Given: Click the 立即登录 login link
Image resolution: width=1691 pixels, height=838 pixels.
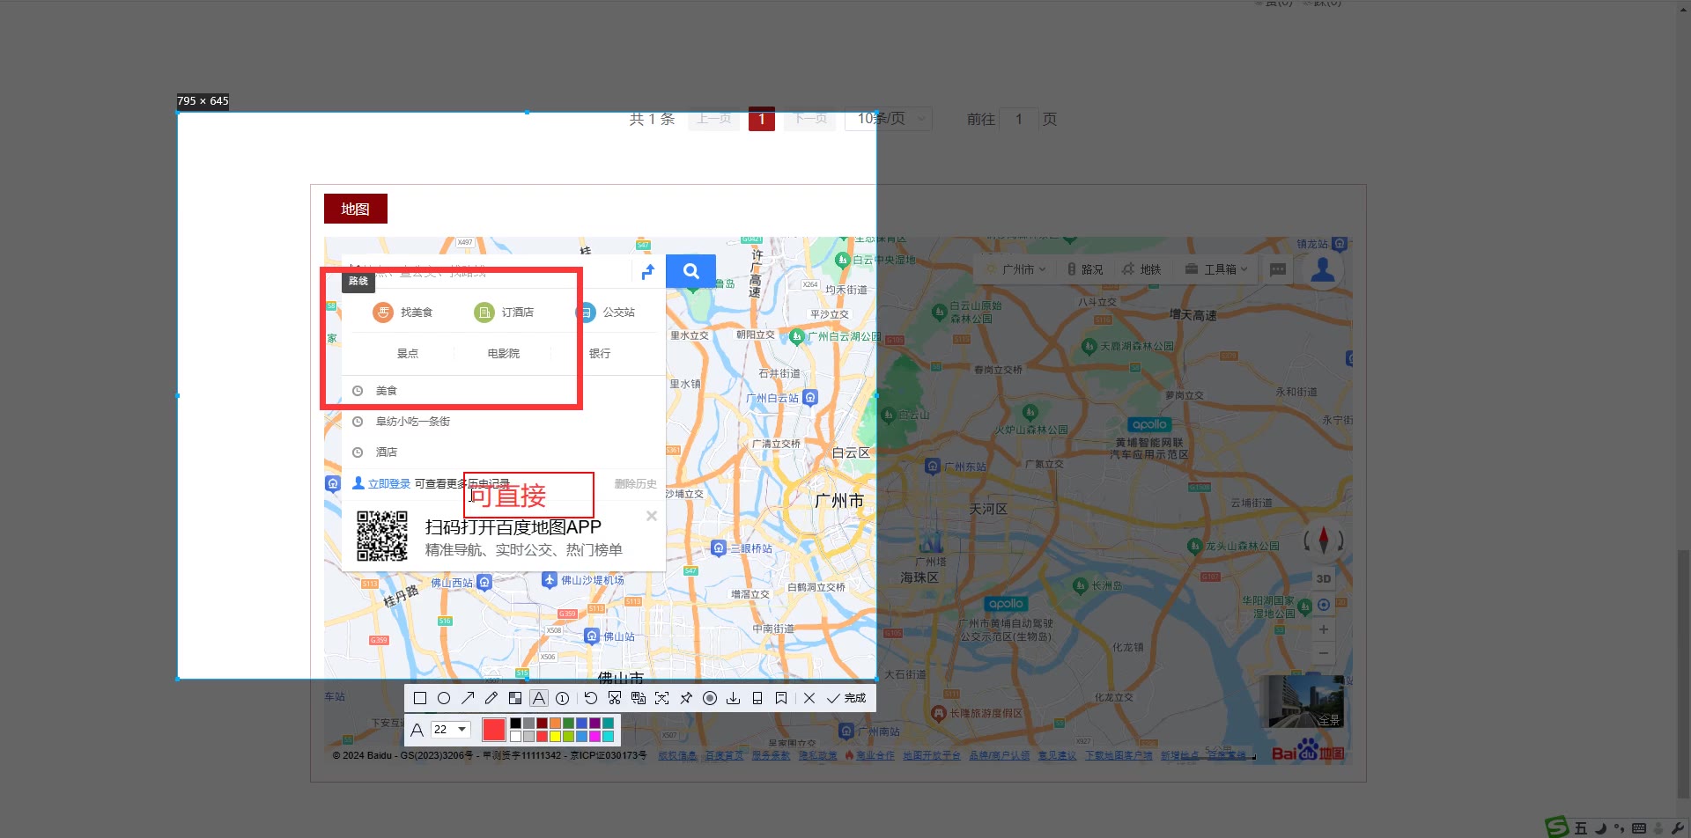Looking at the screenshot, I should (x=388, y=484).
